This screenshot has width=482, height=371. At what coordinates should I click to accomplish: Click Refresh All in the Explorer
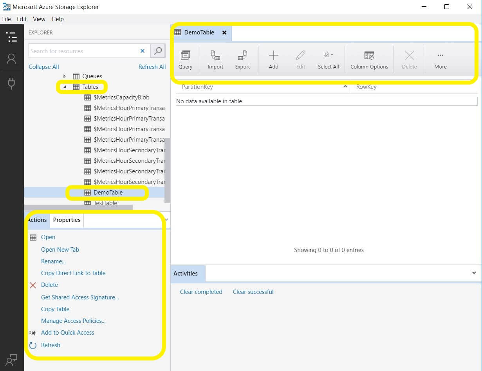tap(152, 67)
